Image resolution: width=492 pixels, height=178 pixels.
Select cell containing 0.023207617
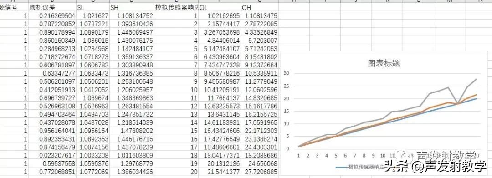(52, 155)
